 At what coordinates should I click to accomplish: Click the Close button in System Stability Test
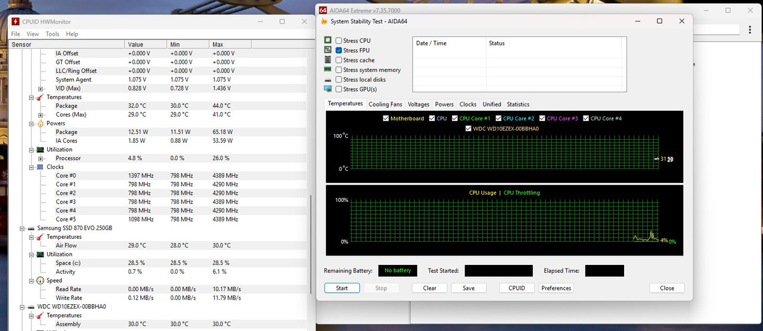tap(667, 288)
